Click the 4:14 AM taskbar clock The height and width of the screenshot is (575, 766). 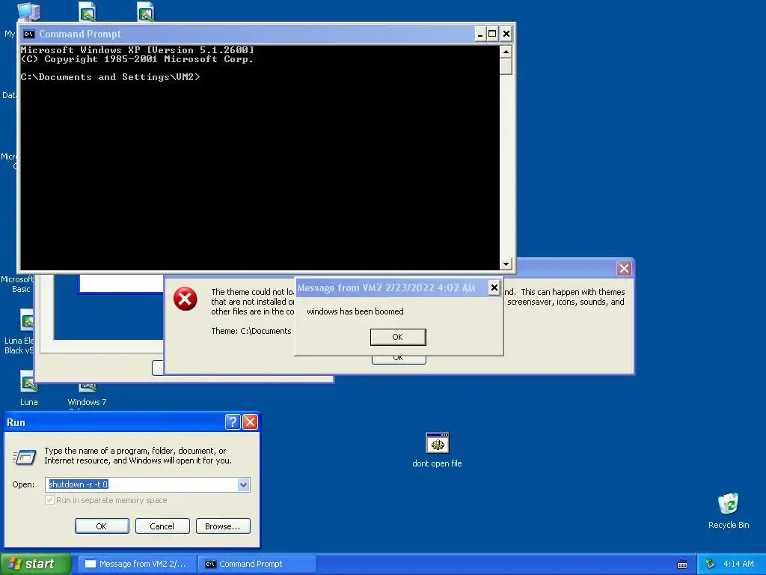pos(738,565)
